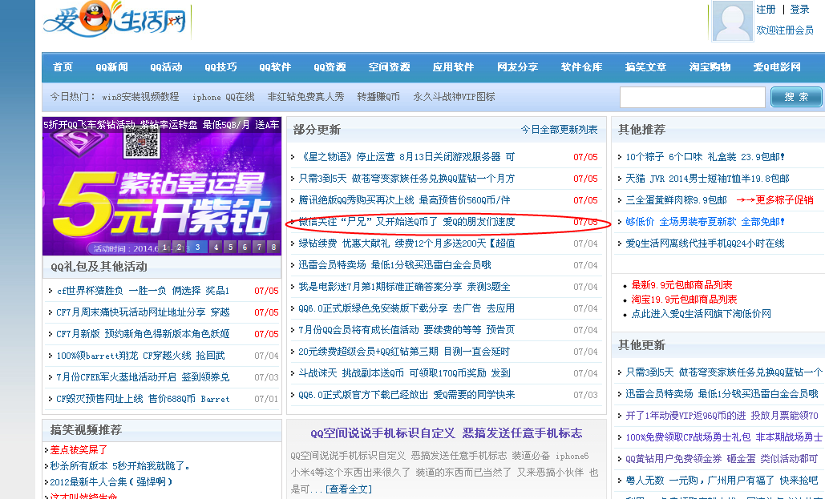Open the QQ技巧 nav item
This screenshot has width=825, height=499.
coord(220,66)
